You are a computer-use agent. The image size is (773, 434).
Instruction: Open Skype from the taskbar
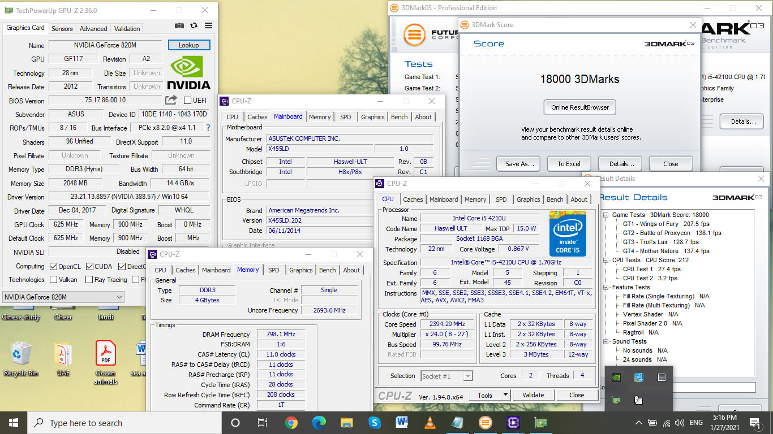374,423
